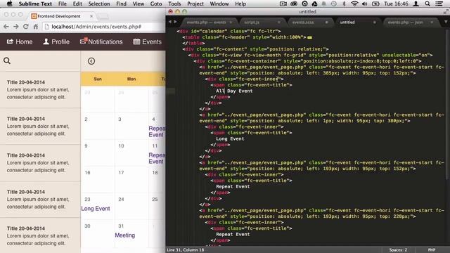
Task: Click the battery status icon
Action: pos(375,4)
